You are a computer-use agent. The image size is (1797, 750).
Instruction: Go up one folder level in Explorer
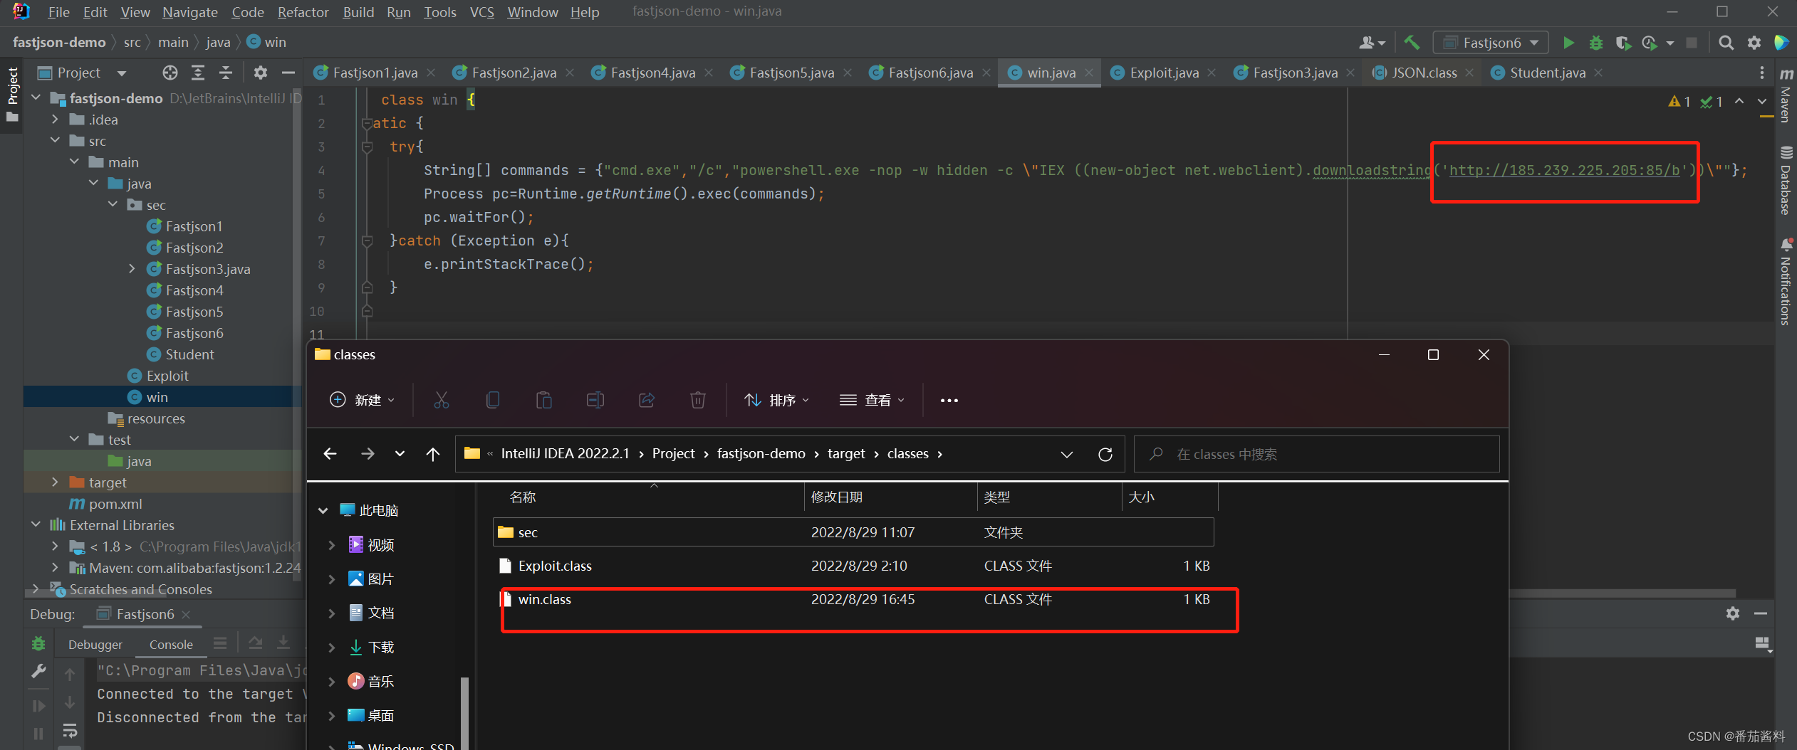tap(433, 454)
